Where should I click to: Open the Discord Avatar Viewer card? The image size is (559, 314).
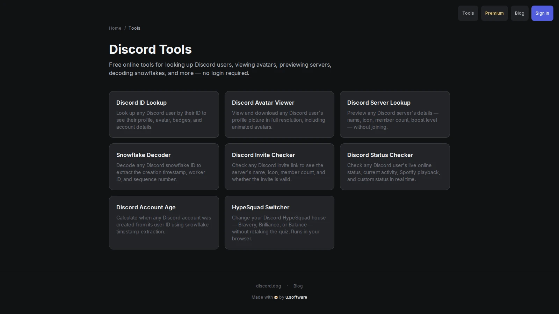[x=279, y=114]
